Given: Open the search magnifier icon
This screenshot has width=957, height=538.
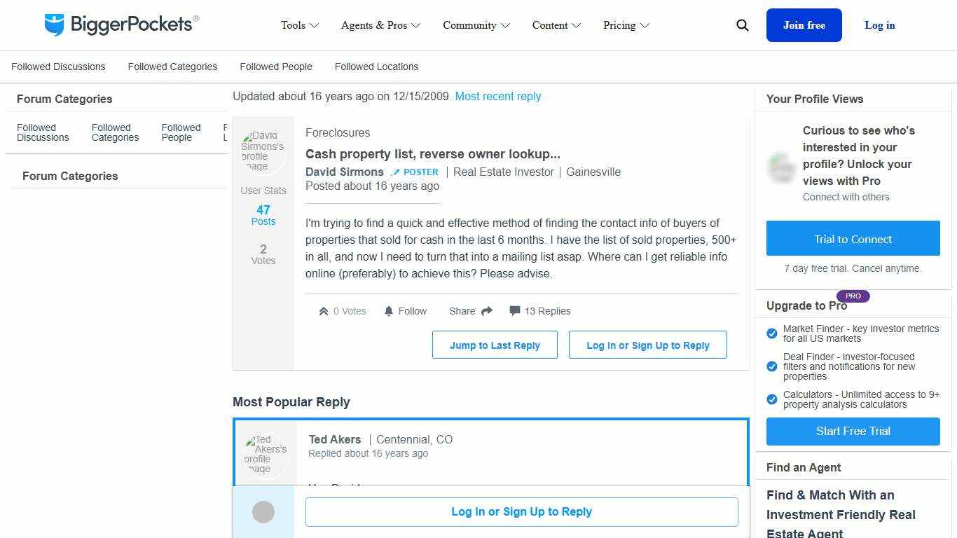Looking at the screenshot, I should click(742, 25).
